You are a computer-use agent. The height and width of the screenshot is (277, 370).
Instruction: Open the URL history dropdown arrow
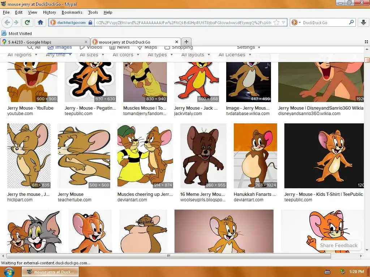point(283,22)
